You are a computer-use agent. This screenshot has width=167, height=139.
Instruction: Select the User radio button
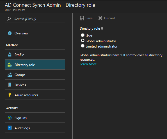coord(83,35)
